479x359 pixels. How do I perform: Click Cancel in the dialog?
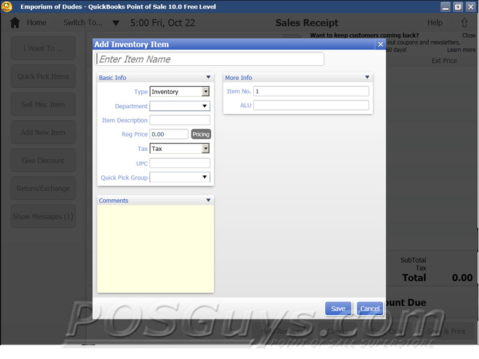(369, 309)
